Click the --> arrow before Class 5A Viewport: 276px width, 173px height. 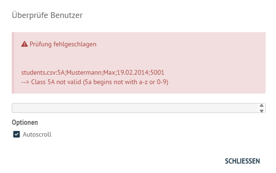pos(25,82)
